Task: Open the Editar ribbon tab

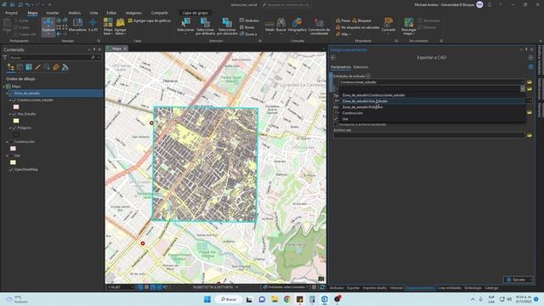Action: click(x=111, y=13)
